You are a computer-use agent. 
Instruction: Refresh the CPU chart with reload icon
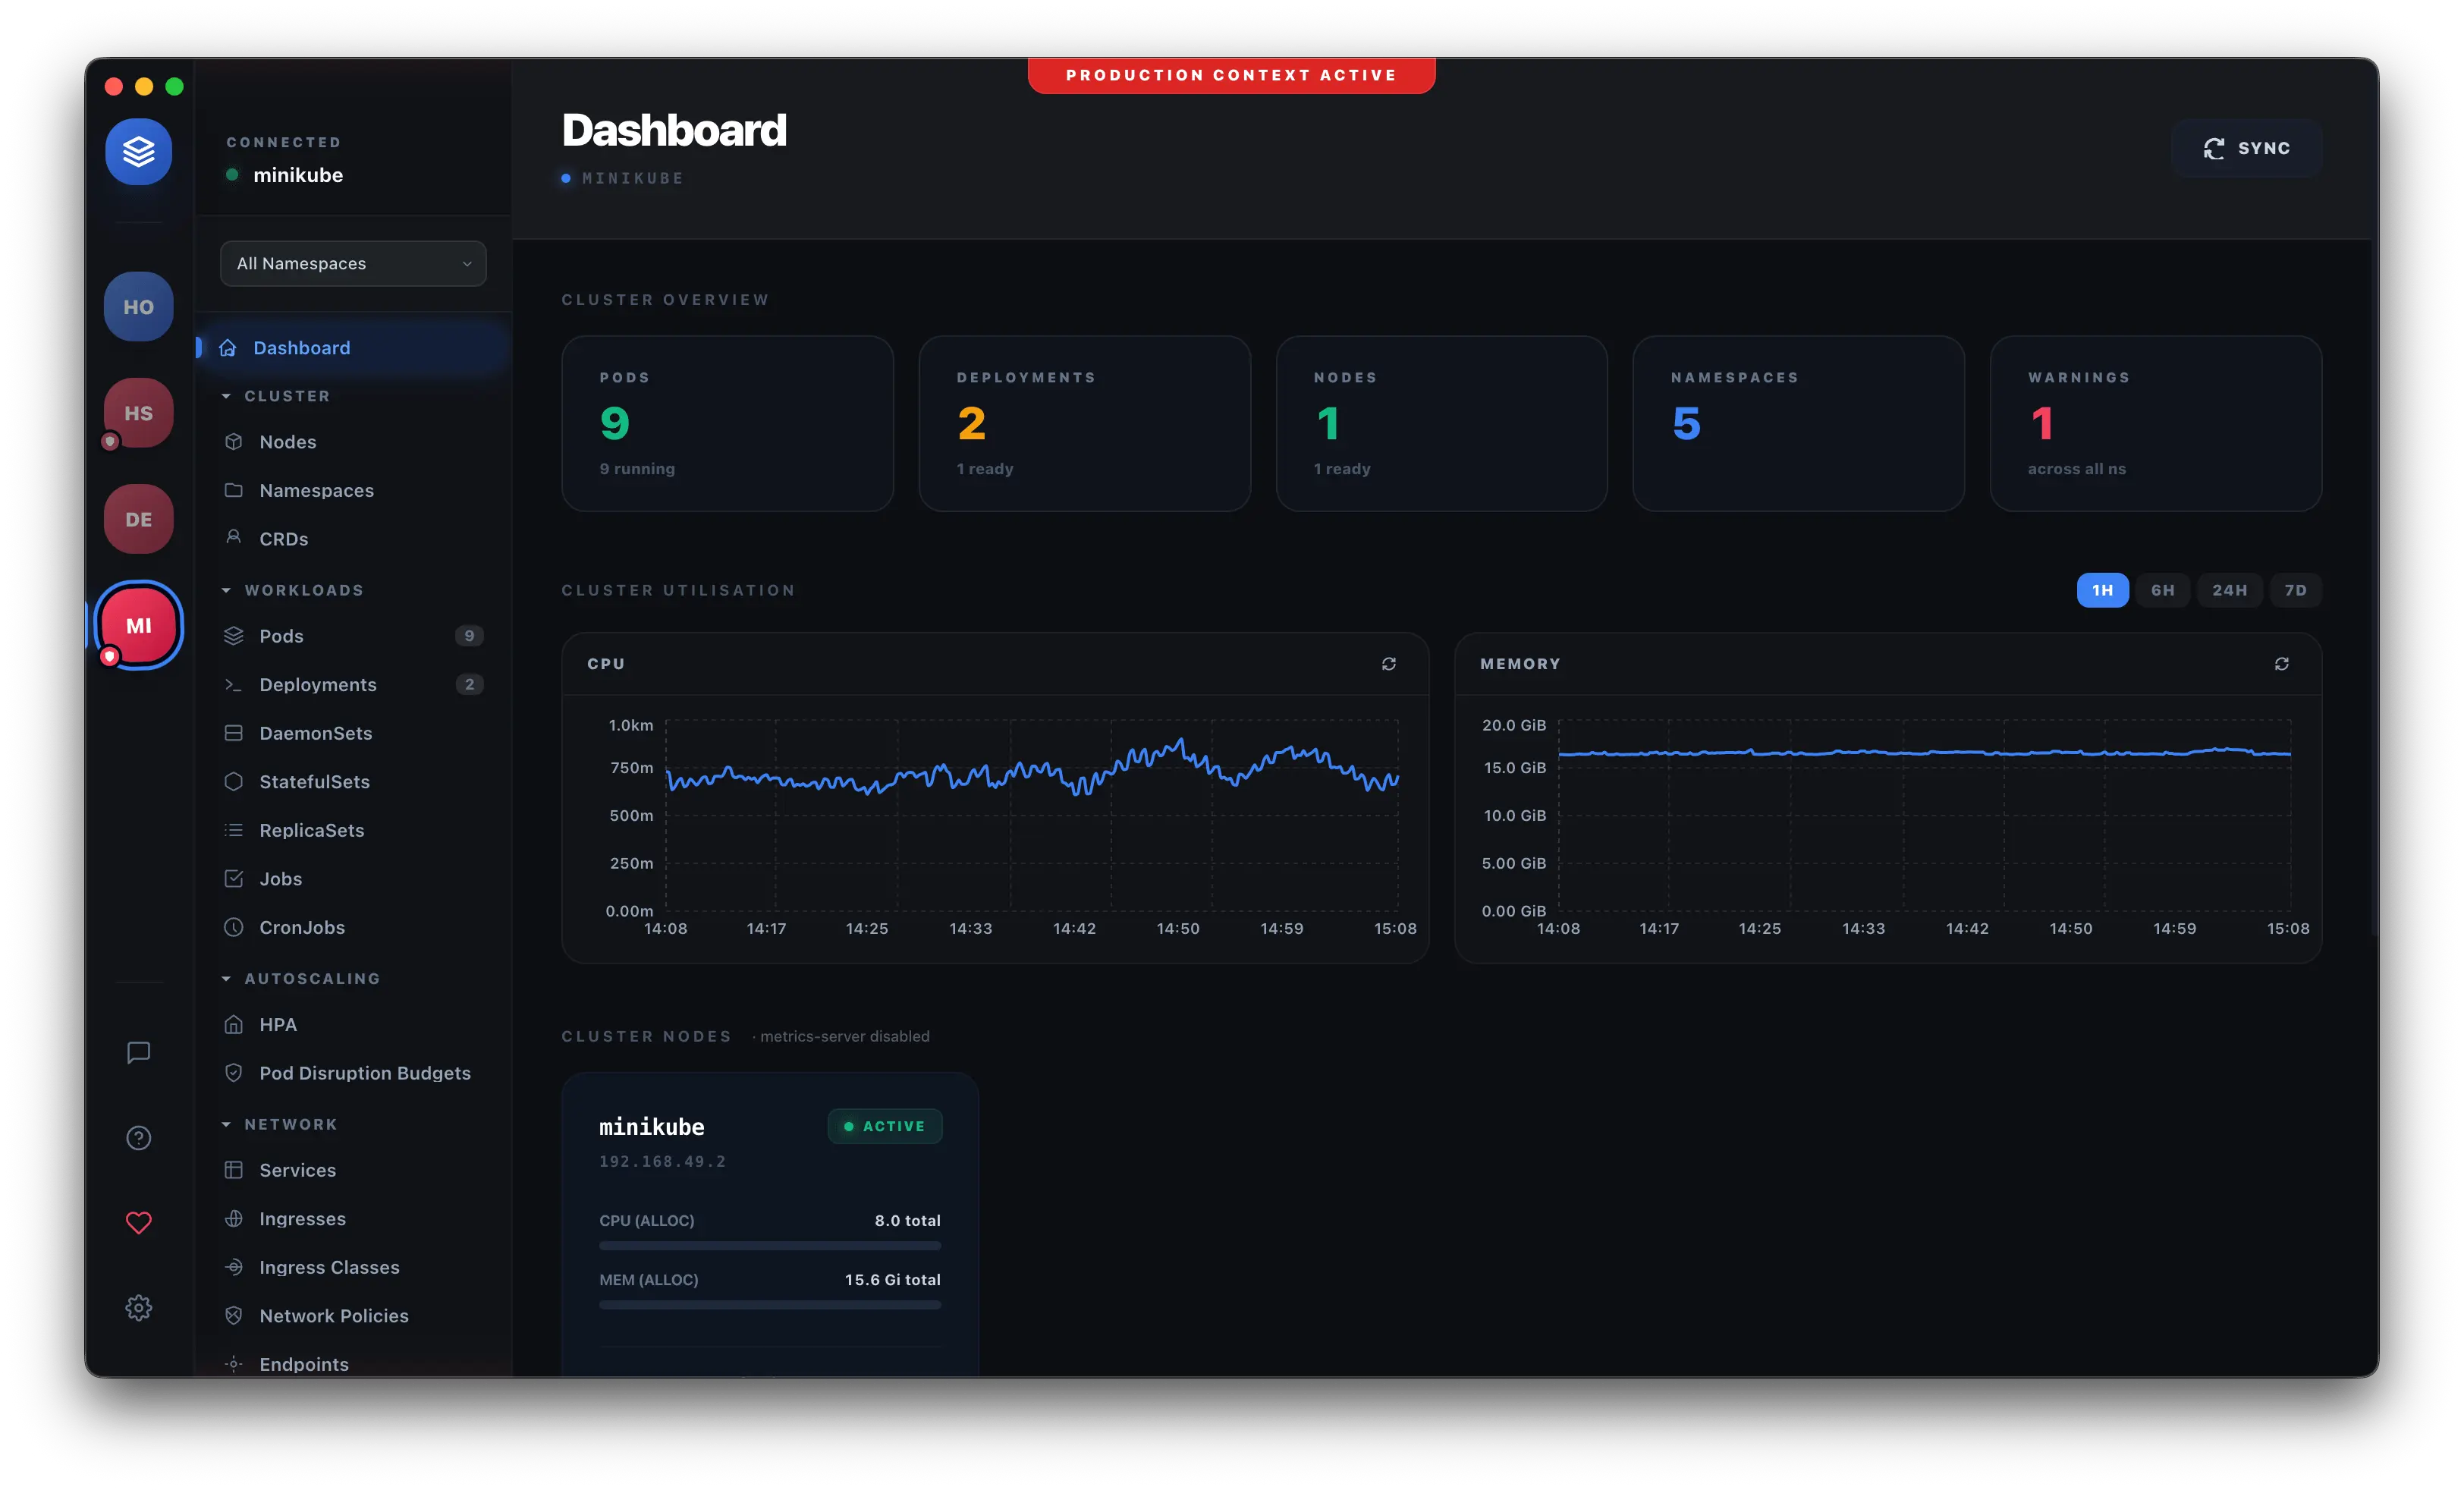[1388, 664]
